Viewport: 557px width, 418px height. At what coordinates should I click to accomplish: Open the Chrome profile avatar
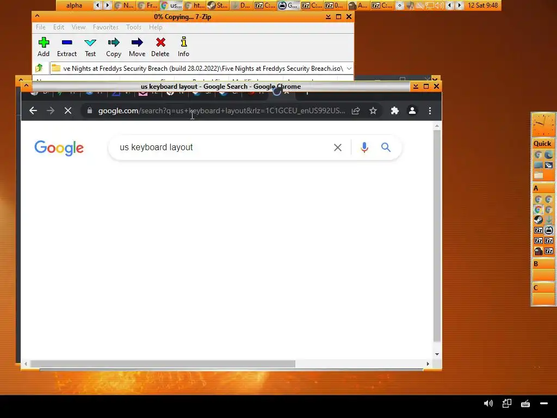pyautogui.click(x=412, y=110)
